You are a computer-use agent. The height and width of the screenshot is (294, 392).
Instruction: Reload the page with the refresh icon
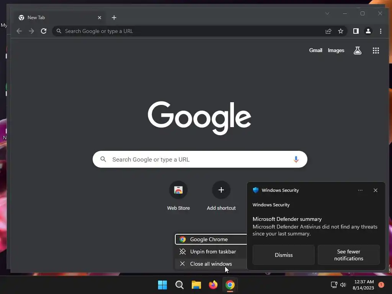[44, 31]
